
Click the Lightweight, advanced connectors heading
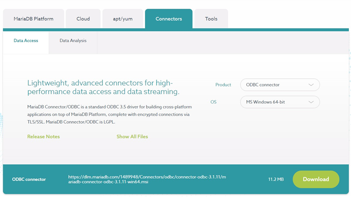tap(103, 87)
